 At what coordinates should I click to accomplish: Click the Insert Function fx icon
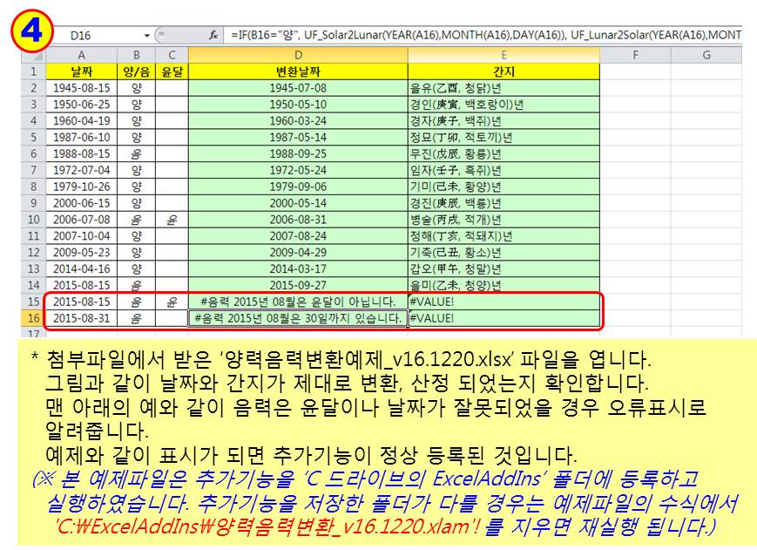point(213,35)
